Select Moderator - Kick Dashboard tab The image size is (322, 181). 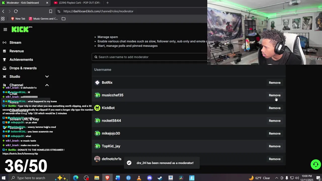click(23, 3)
